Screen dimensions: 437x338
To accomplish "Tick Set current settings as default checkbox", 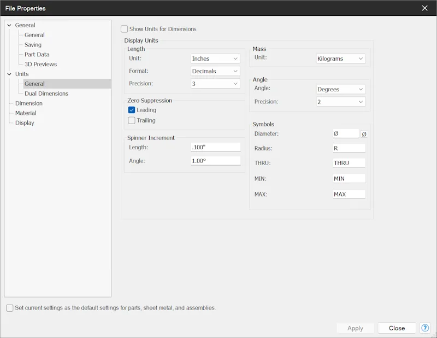I will tap(10, 308).
